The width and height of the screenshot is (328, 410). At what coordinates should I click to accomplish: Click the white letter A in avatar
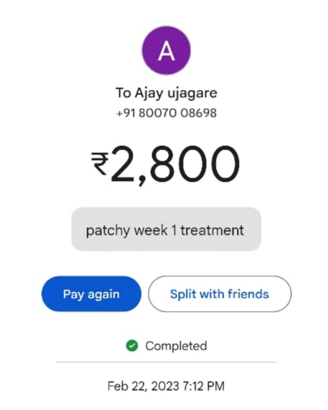click(167, 50)
